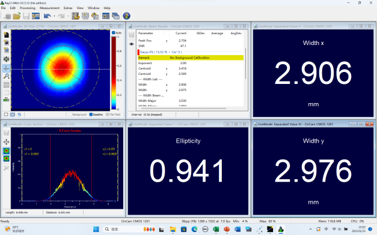
Task: Click the cascade windows toolbar icon
Action: [115, 16]
